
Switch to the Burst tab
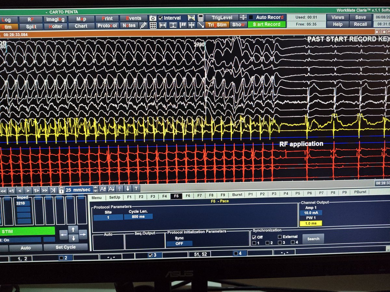237,195
